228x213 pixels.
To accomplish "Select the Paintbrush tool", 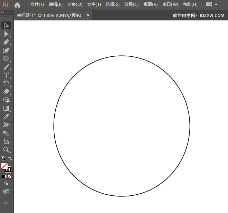I will (6, 67).
